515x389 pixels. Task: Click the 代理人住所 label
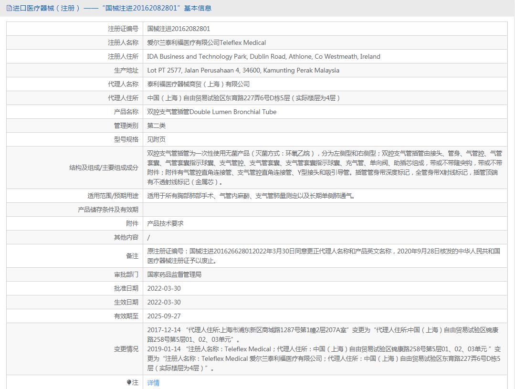pyautogui.click(x=123, y=98)
